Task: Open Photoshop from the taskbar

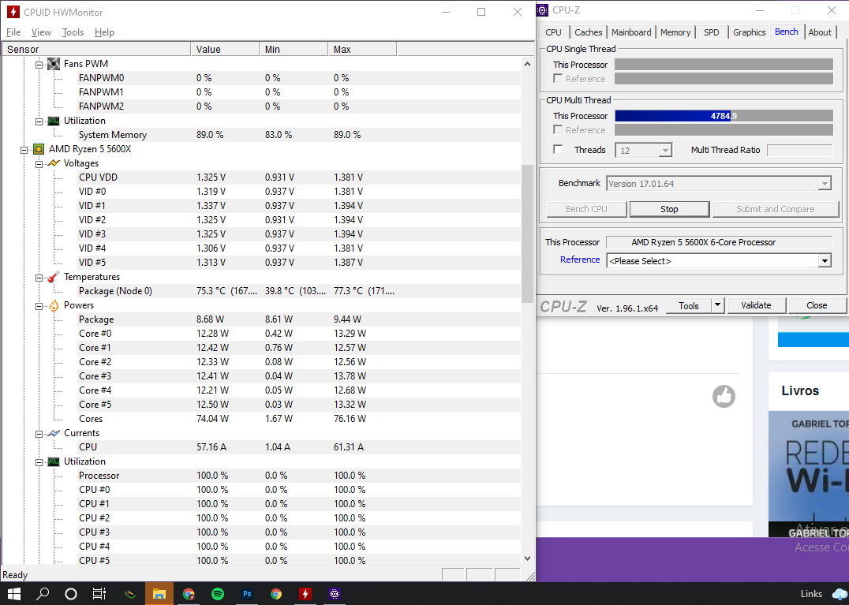Action: [247, 594]
